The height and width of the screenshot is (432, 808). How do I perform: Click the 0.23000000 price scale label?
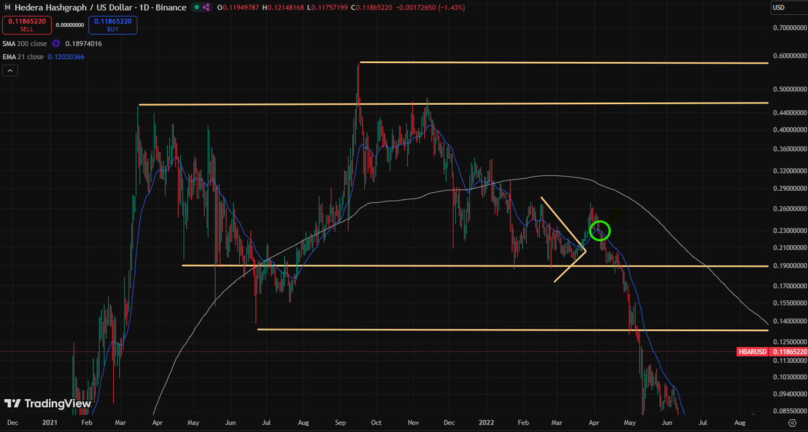point(789,230)
